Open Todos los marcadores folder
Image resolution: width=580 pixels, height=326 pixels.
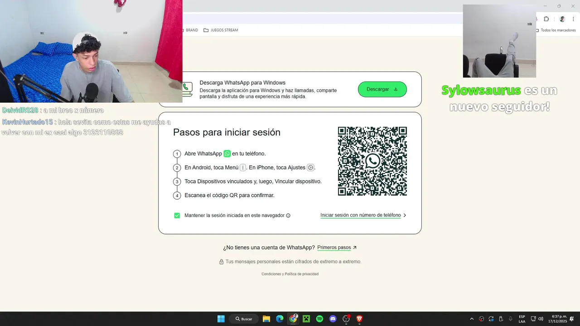coord(556,30)
